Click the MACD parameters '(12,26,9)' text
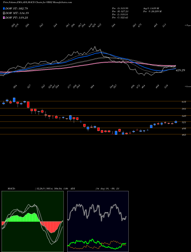191x252 pixels. [40, 189]
